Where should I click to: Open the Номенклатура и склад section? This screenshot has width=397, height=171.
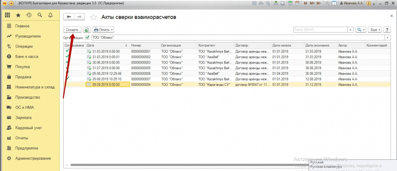pos(35,87)
